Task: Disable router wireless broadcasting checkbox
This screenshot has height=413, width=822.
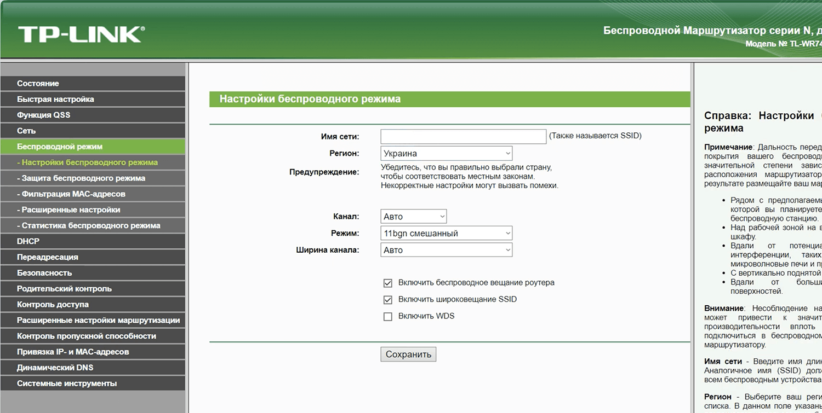Action: (388, 283)
